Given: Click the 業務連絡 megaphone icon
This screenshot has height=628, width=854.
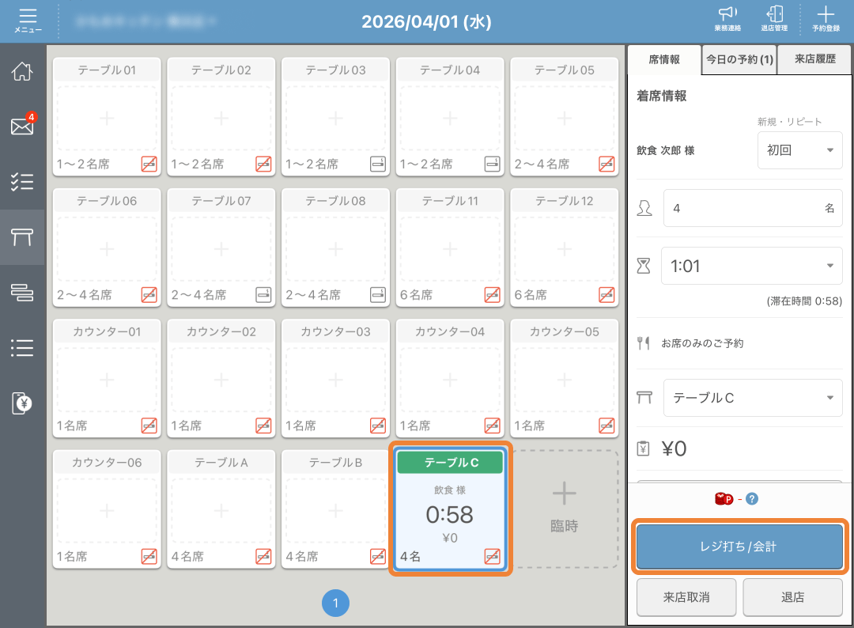Looking at the screenshot, I should point(727,19).
